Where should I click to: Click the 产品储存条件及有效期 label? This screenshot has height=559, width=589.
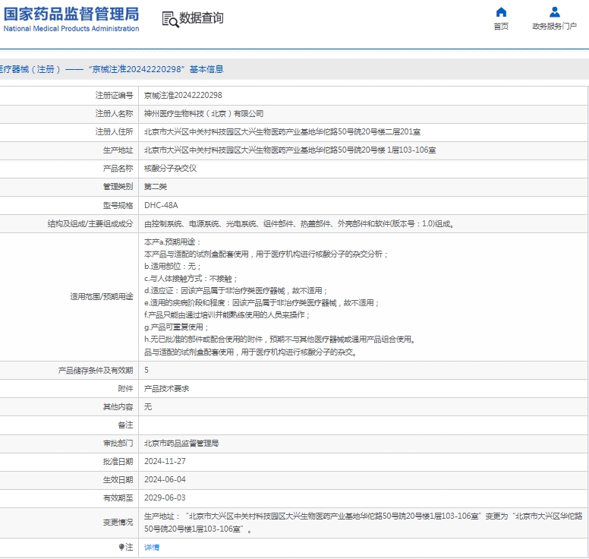pos(96,371)
